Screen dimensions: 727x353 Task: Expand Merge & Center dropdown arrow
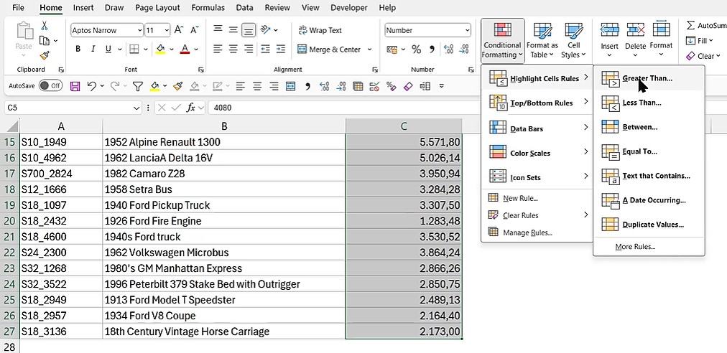369,49
